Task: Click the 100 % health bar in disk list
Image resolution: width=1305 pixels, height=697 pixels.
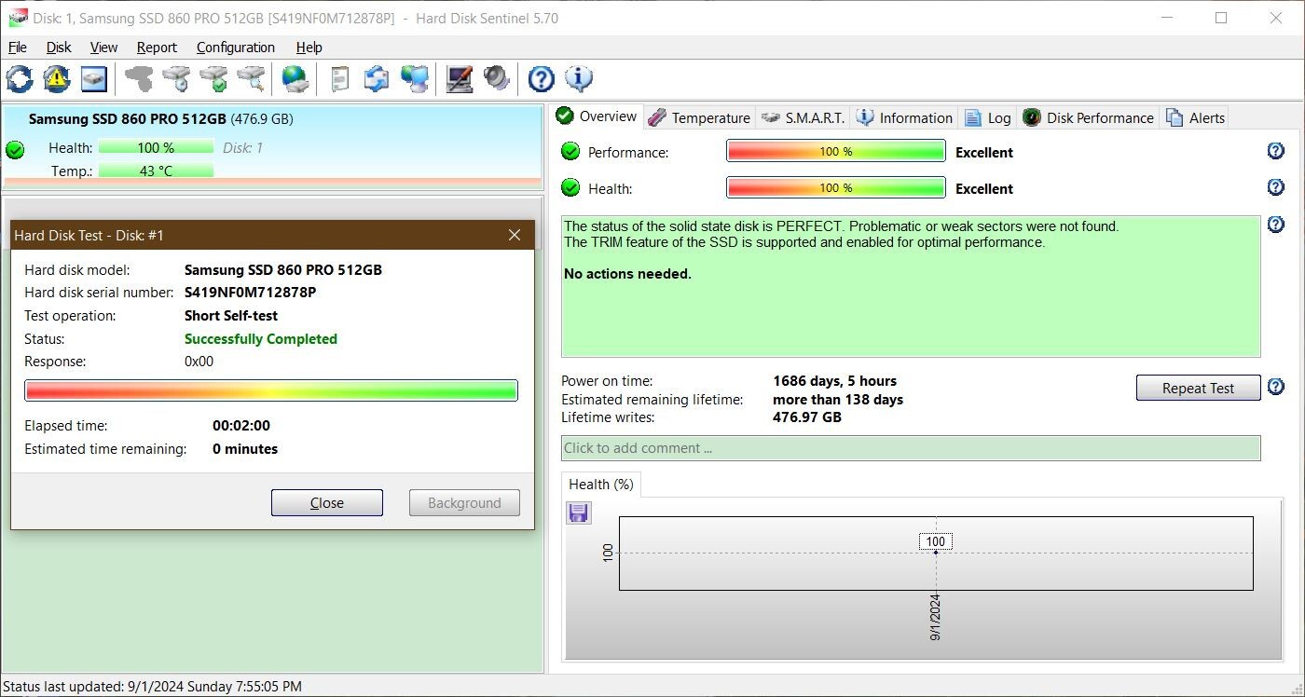Action: pos(156,147)
